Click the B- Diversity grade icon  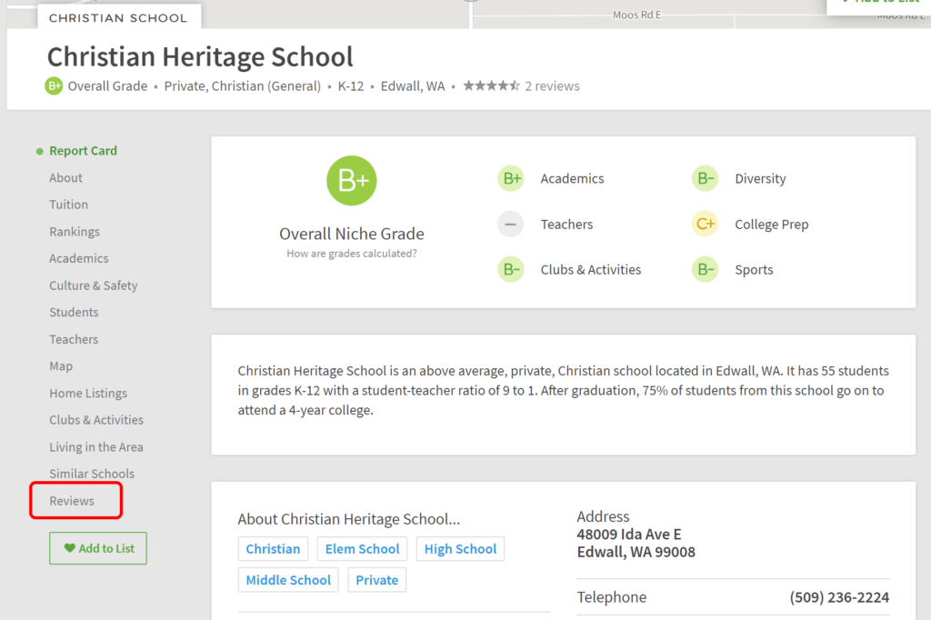point(705,178)
